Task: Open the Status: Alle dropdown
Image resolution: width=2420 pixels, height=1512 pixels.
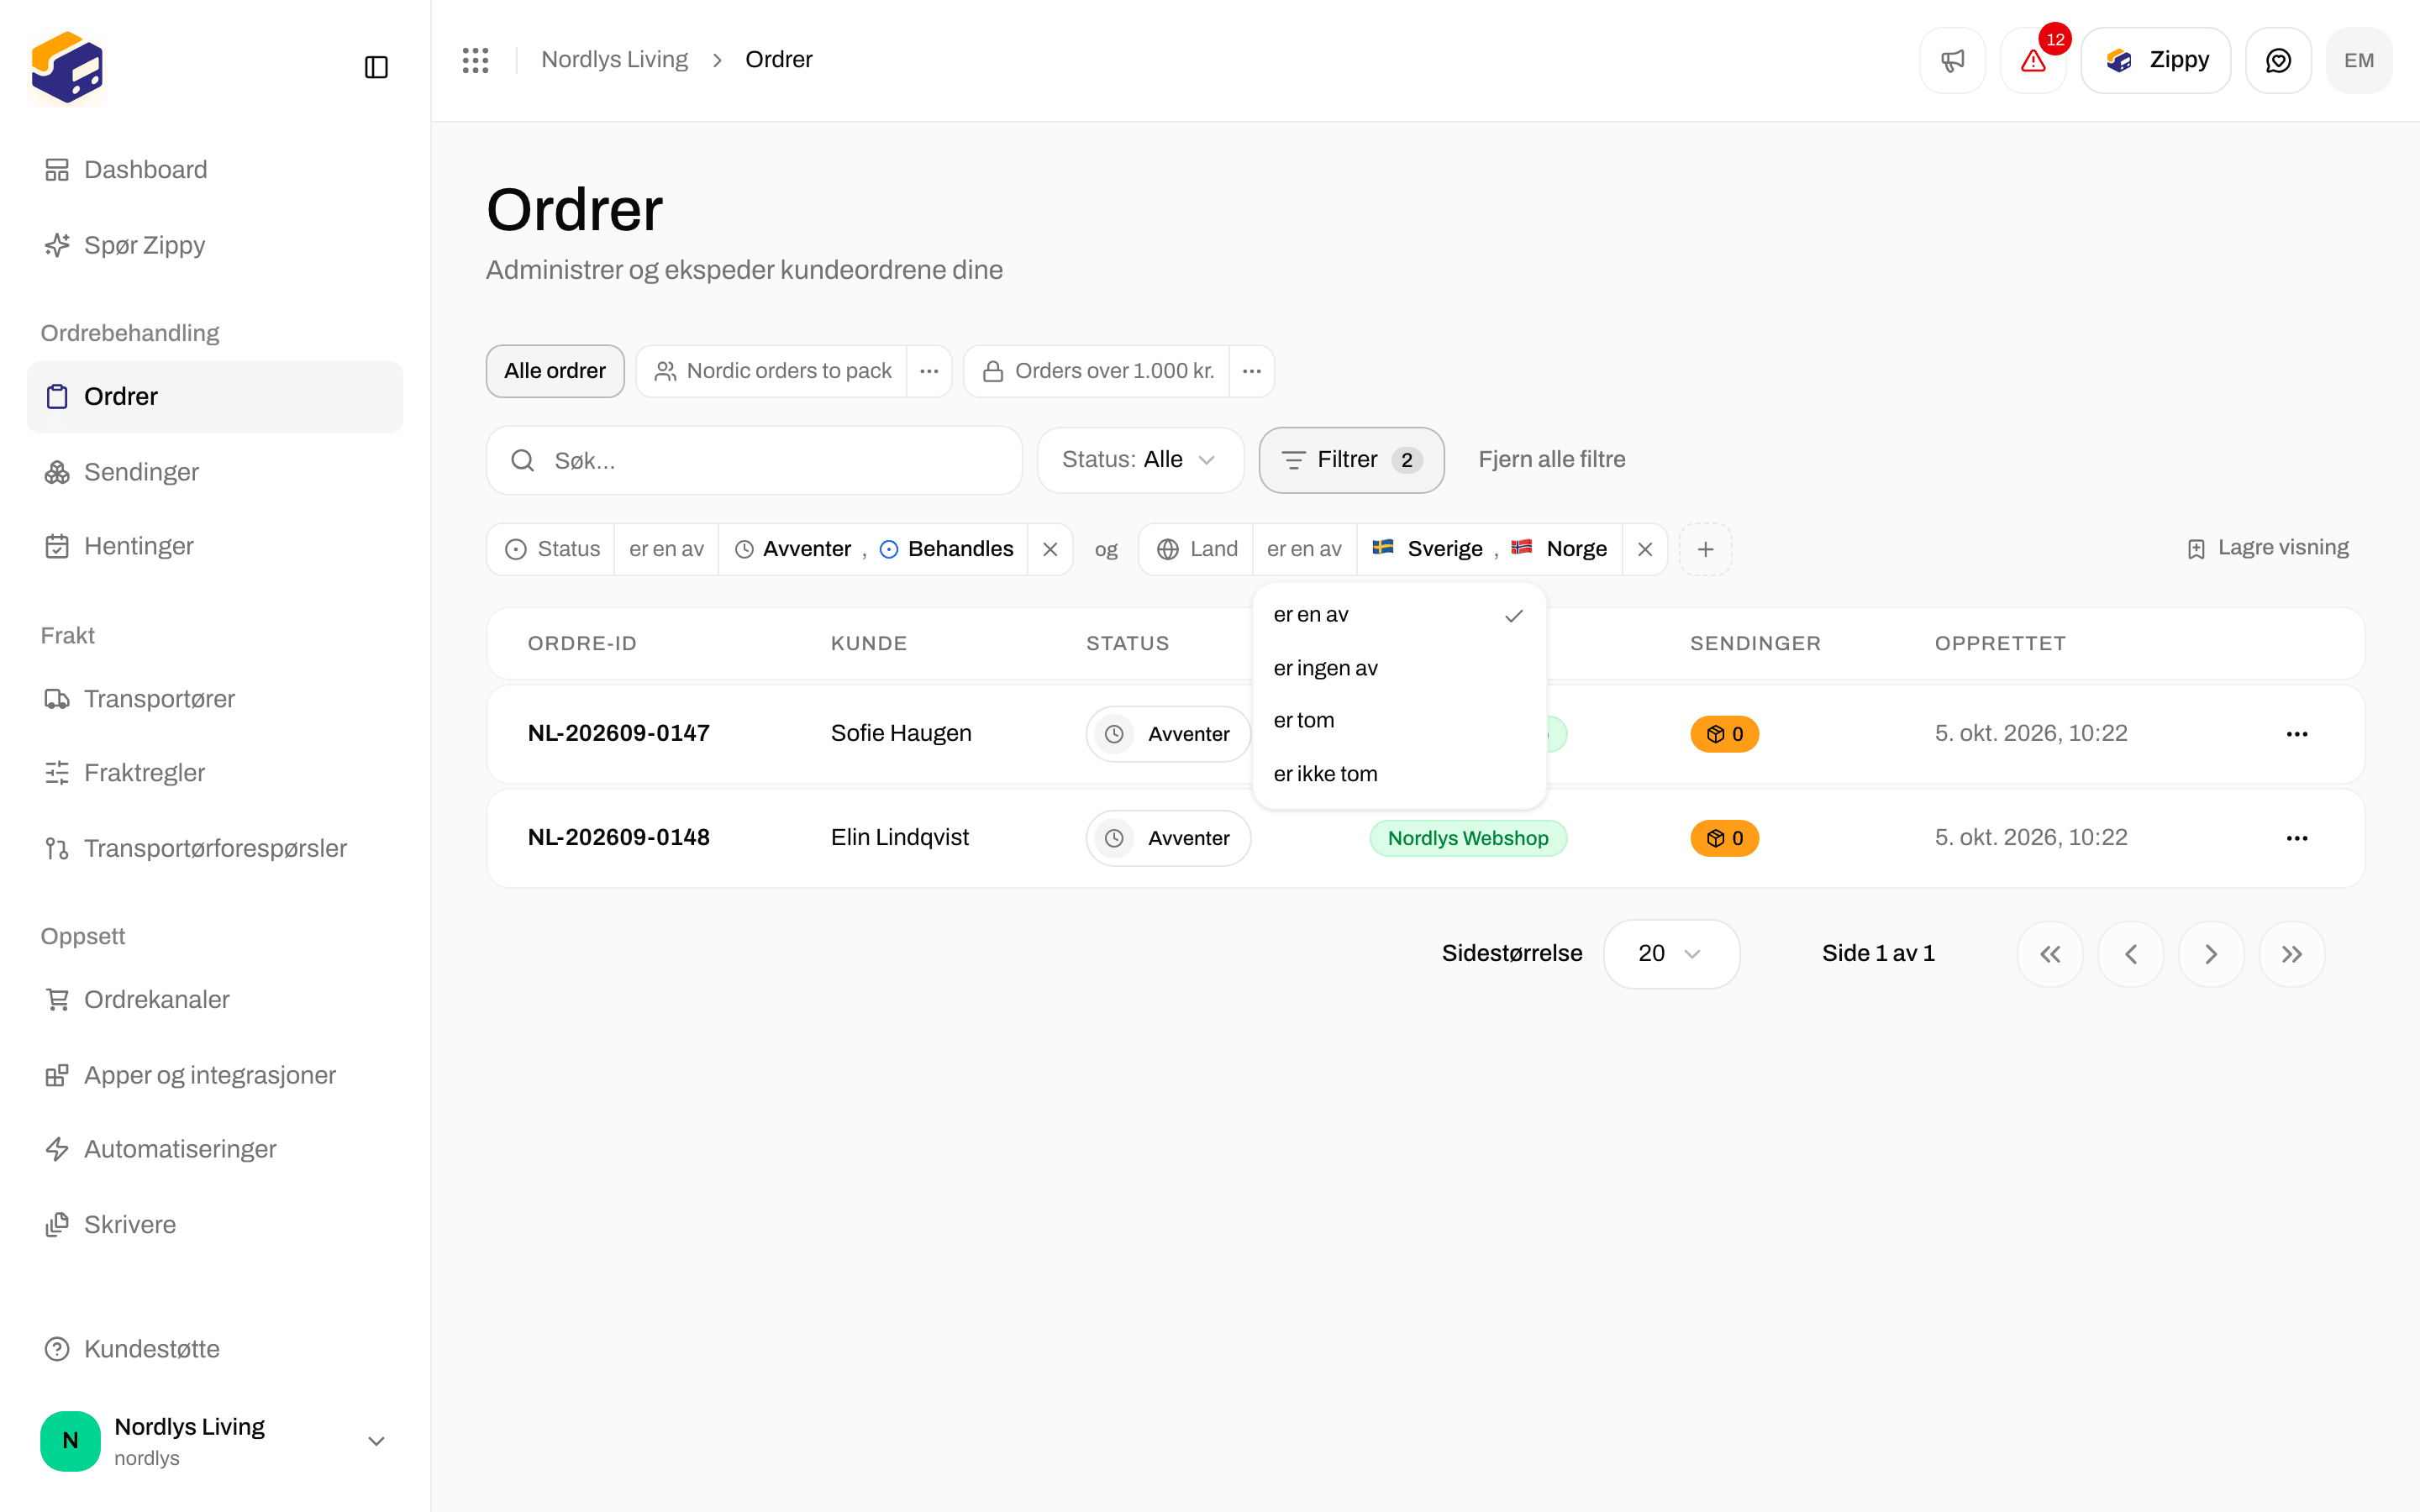Action: point(1140,460)
